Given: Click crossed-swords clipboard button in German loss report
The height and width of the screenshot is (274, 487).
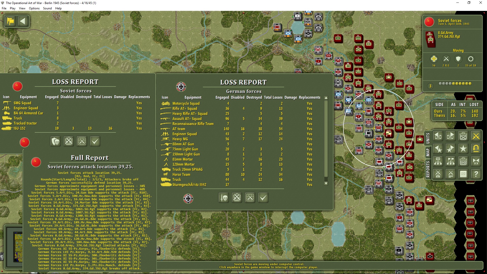Looking at the screenshot, I should [x=237, y=198].
